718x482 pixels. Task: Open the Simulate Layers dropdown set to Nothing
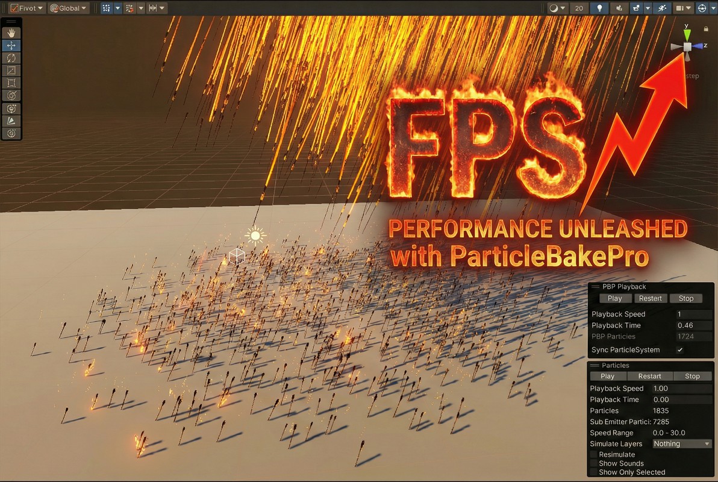682,443
